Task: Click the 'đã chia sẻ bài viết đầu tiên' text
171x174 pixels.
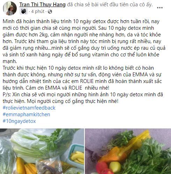Action: 110,5
